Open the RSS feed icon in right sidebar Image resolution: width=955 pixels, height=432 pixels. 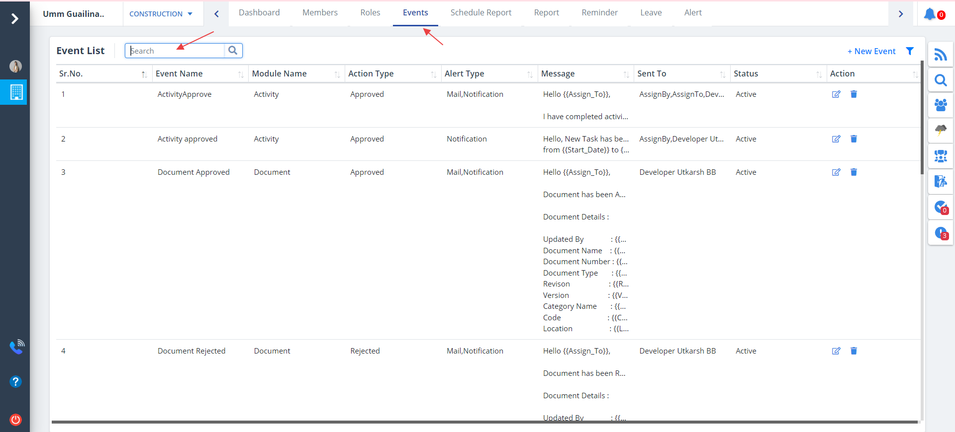click(940, 55)
